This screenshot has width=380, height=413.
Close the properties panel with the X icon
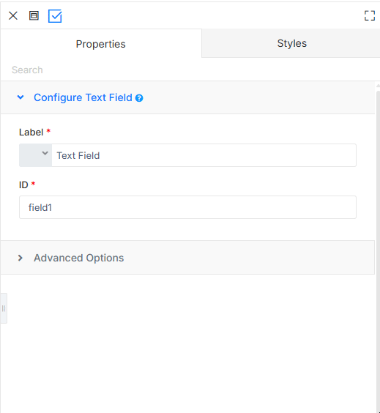(13, 16)
